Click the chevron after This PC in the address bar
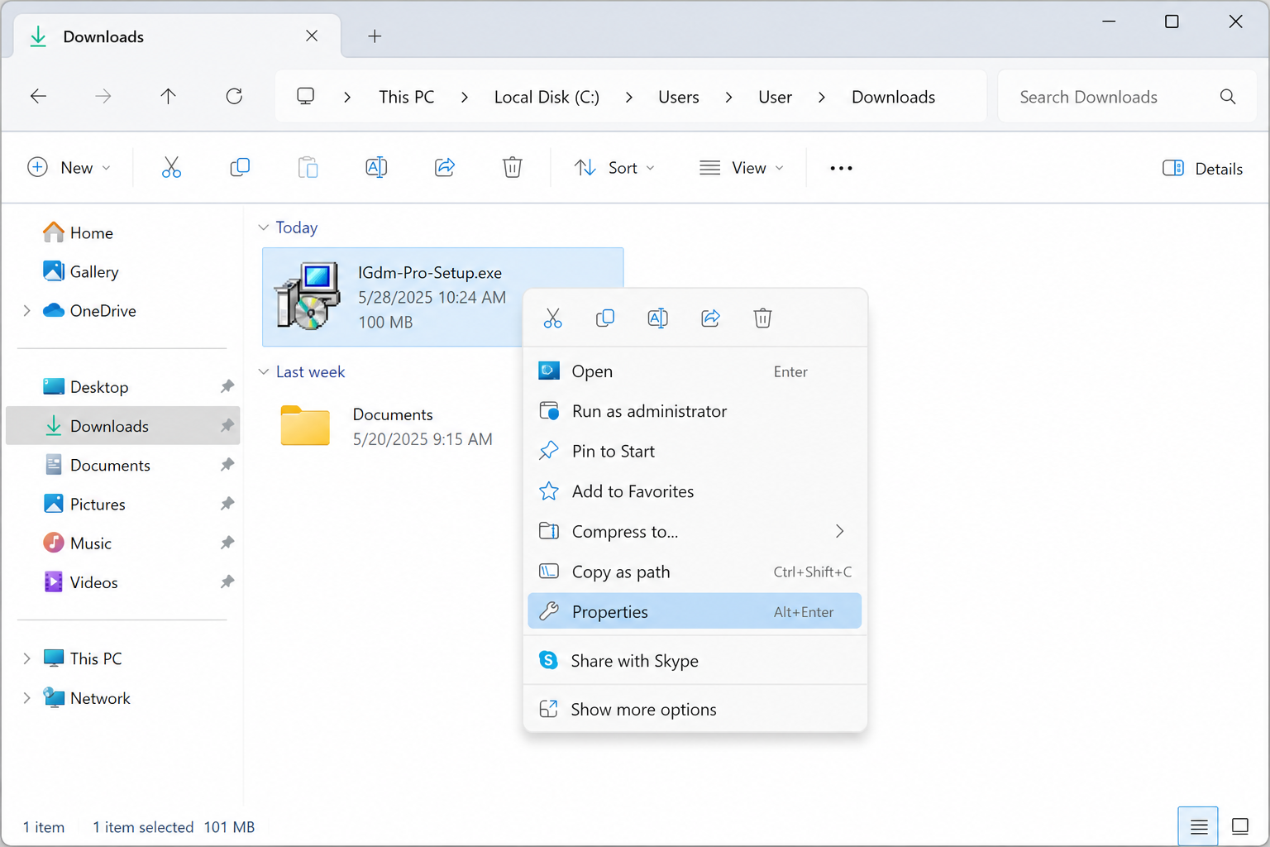The image size is (1270, 847). tap(465, 98)
